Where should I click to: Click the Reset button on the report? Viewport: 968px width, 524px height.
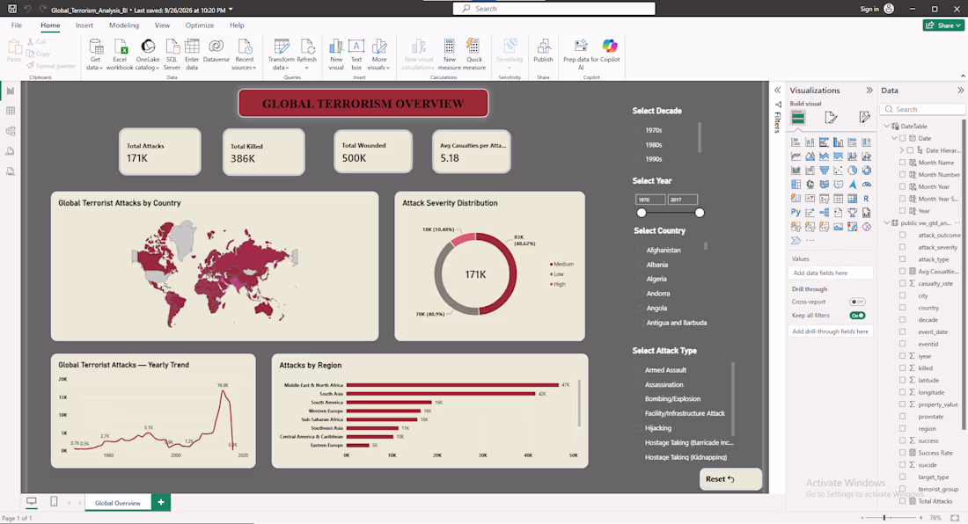(731, 479)
